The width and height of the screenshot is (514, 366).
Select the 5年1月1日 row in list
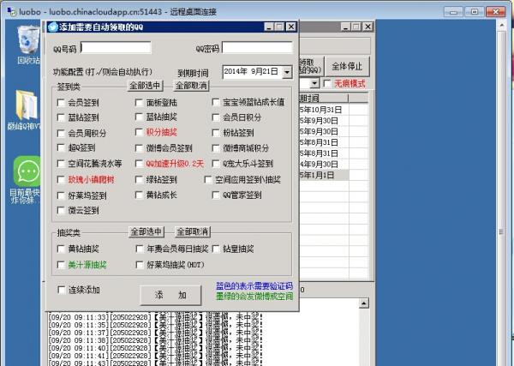pyautogui.click(x=333, y=175)
